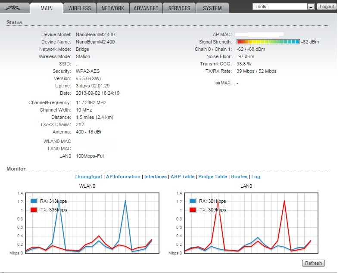Click the LAN0 RX: 301kbps label
Image resolution: width=343 pixels, height=273 pixels.
(212, 201)
